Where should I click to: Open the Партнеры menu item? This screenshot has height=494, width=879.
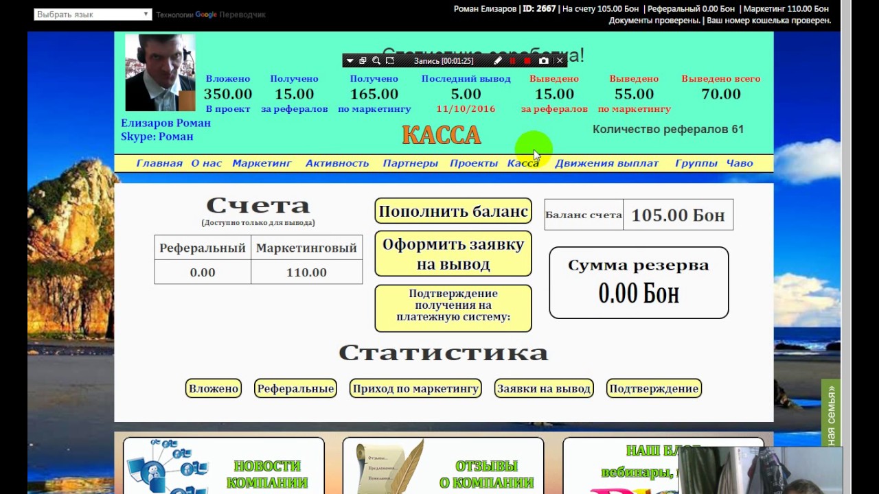click(x=410, y=163)
